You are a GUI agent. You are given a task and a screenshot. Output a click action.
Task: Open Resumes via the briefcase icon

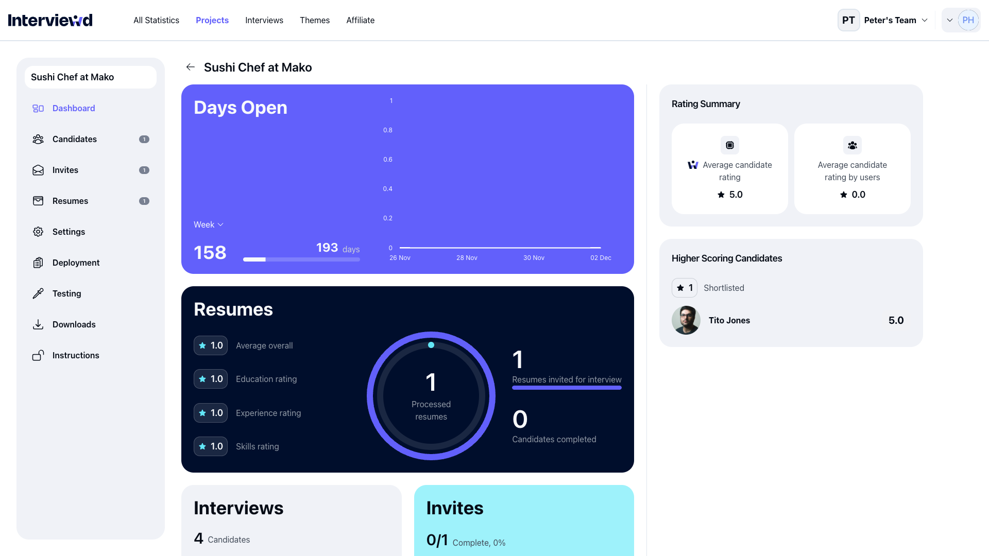click(38, 201)
